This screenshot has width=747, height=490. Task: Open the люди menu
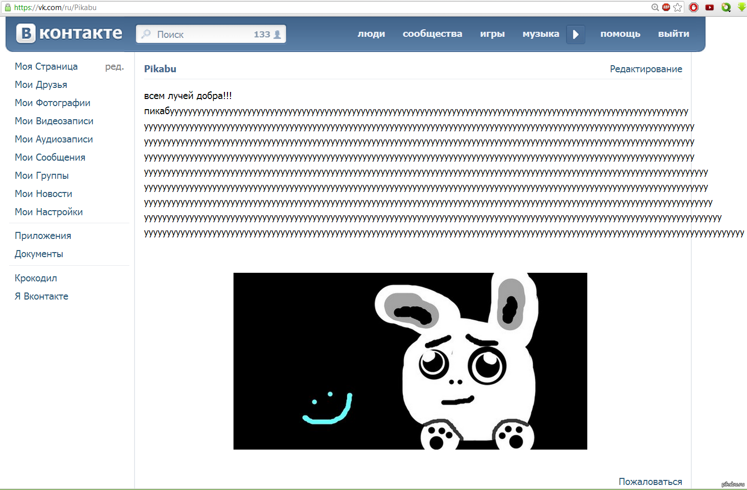pos(371,34)
